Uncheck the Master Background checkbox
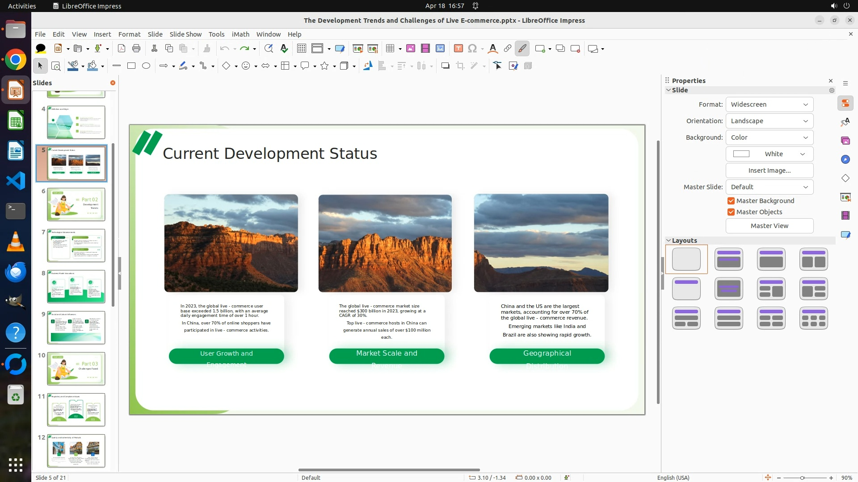The height and width of the screenshot is (482, 858). click(x=731, y=201)
